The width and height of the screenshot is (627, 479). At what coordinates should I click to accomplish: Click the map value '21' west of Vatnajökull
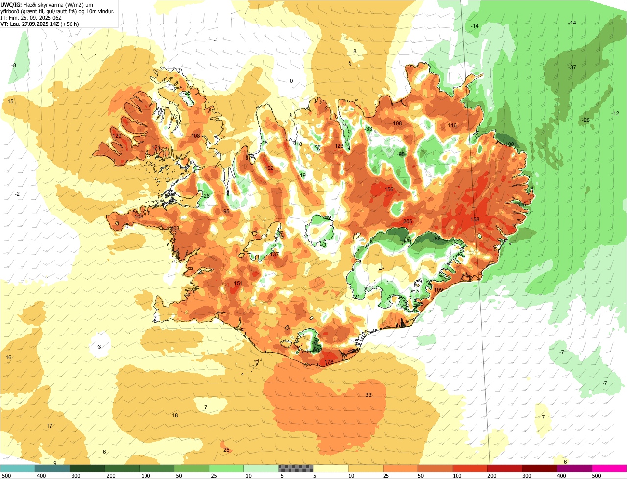[x=357, y=297]
